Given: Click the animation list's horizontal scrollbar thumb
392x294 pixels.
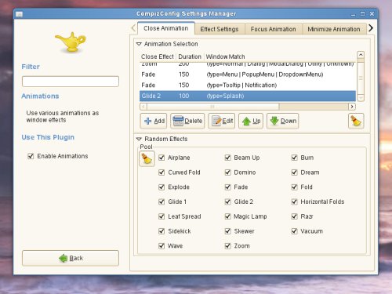Looking at the screenshot, I should (213, 107).
